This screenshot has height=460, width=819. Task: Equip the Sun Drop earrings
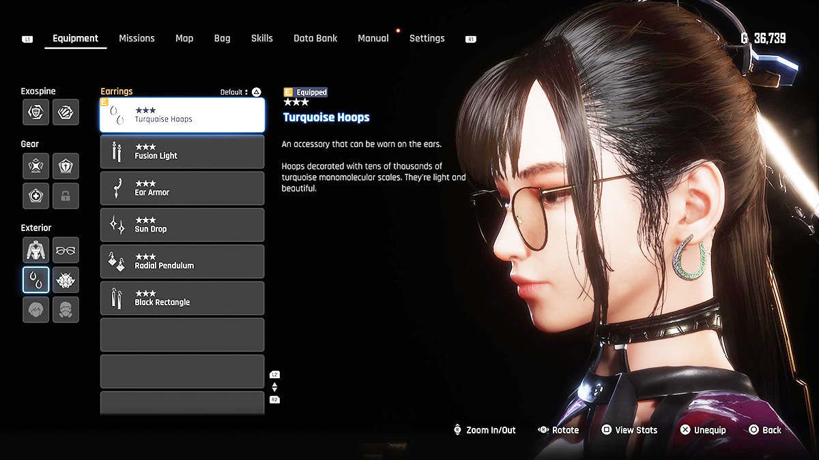pyautogui.click(x=182, y=225)
